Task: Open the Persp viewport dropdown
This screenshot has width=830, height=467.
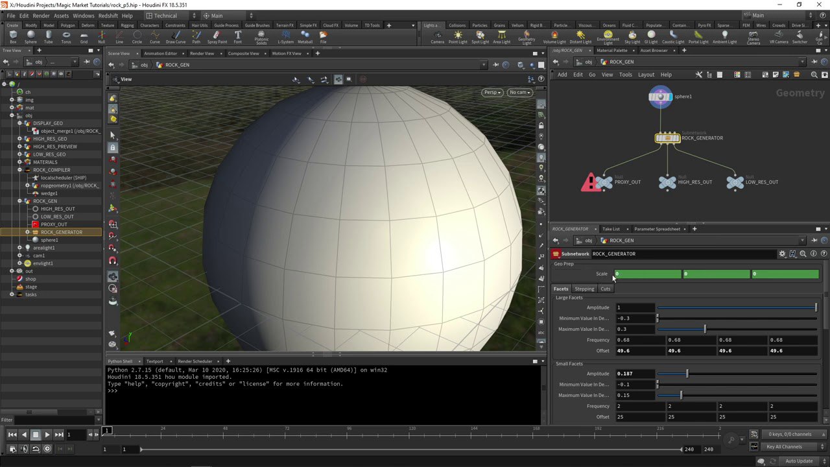Action: point(493,92)
